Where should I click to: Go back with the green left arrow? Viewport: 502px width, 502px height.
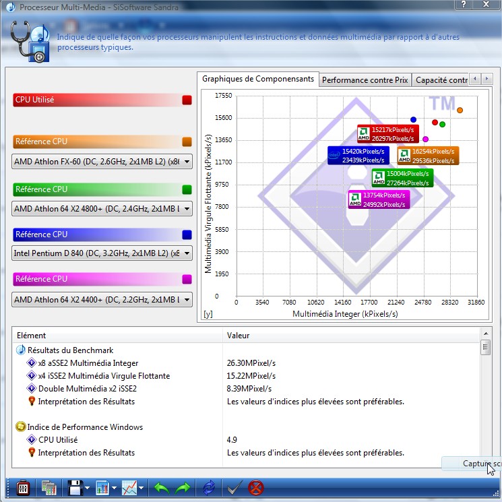coord(161,489)
